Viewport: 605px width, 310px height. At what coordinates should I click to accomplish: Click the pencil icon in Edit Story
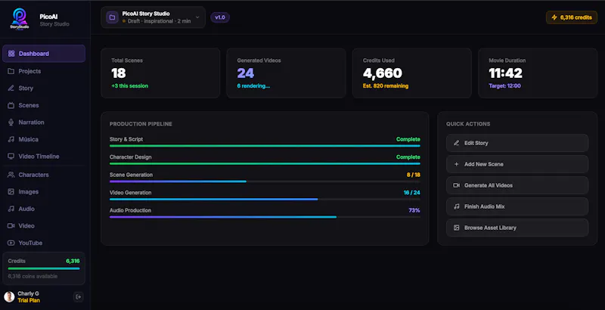coord(457,143)
